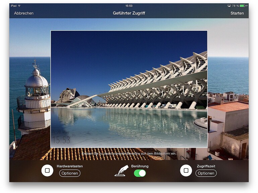
Task: Tap the Berührung label
Action: [x=140, y=166]
